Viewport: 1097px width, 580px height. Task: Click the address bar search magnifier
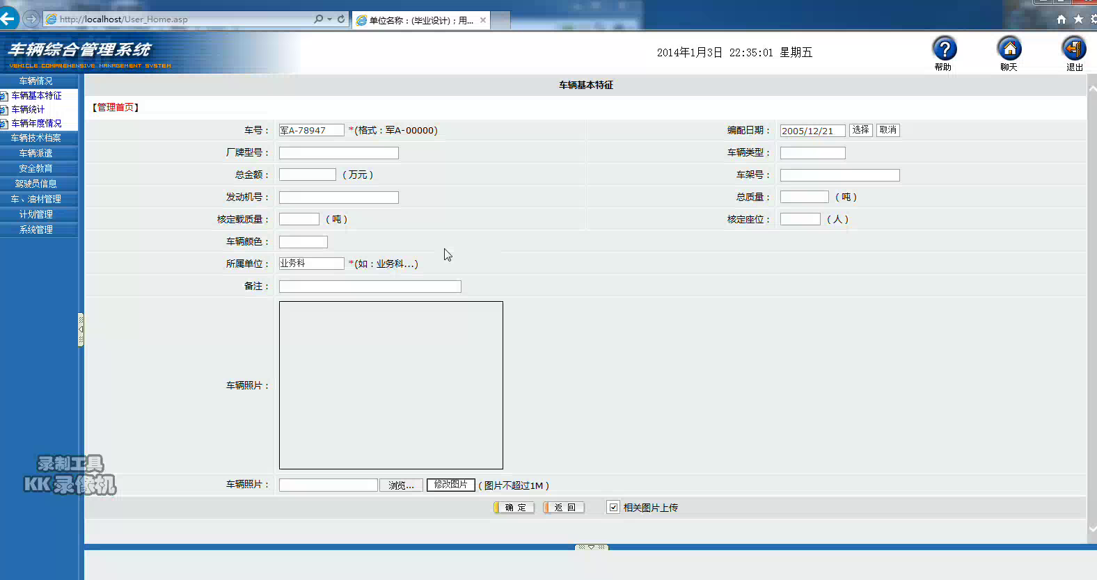[x=319, y=19]
